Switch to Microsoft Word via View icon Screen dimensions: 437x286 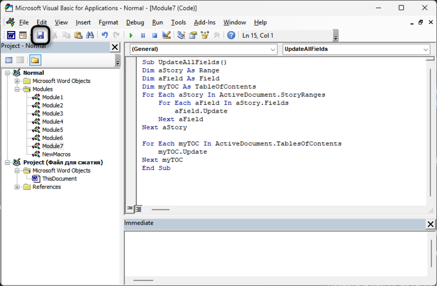click(11, 35)
